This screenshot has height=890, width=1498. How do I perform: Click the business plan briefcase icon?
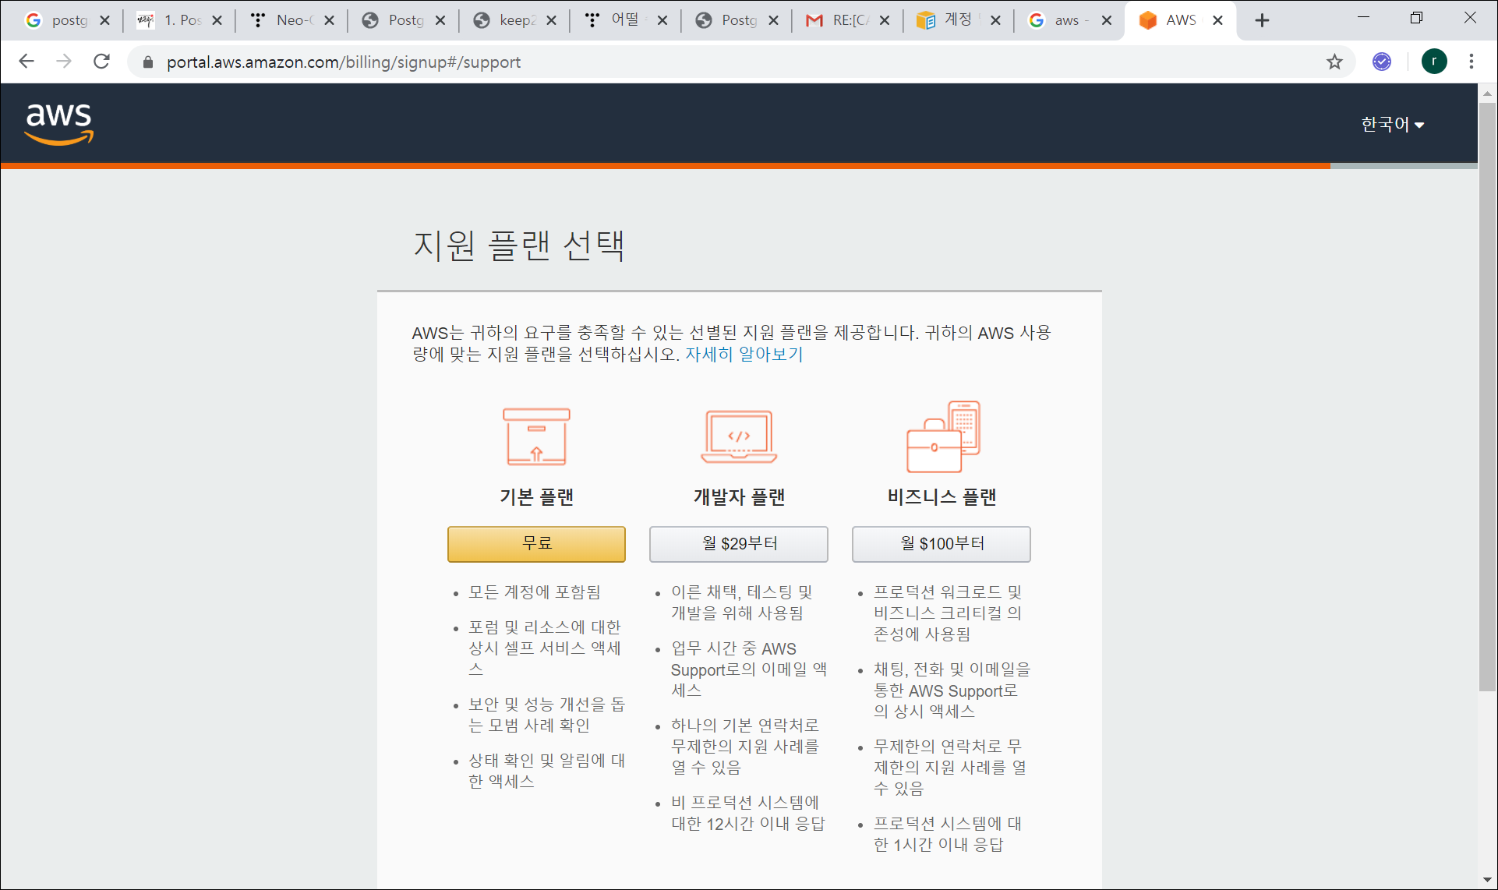[943, 436]
